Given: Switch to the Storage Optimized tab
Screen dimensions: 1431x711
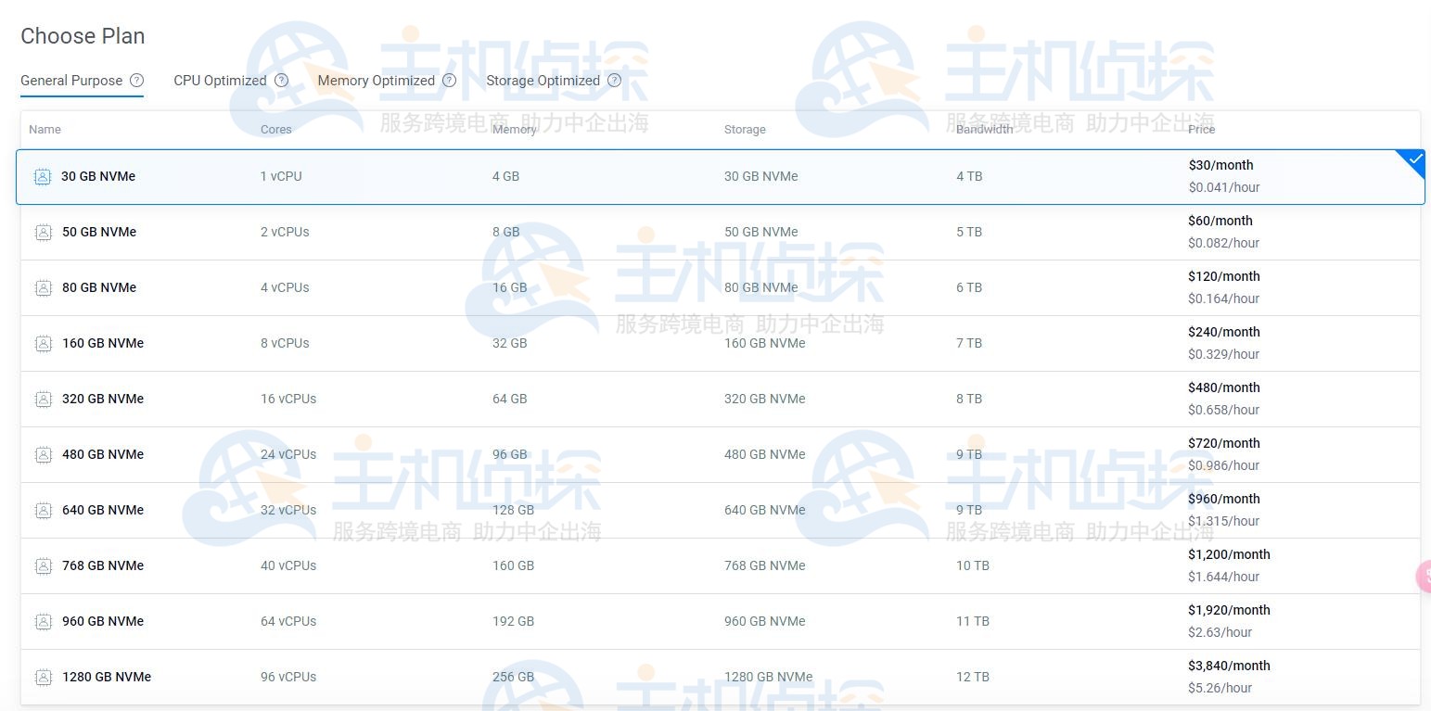Looking at the screenshot, I should coord(543,80).
